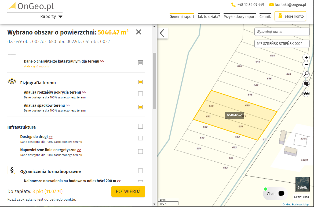Click the Wyszukaj adres search field

click(282, 32)
